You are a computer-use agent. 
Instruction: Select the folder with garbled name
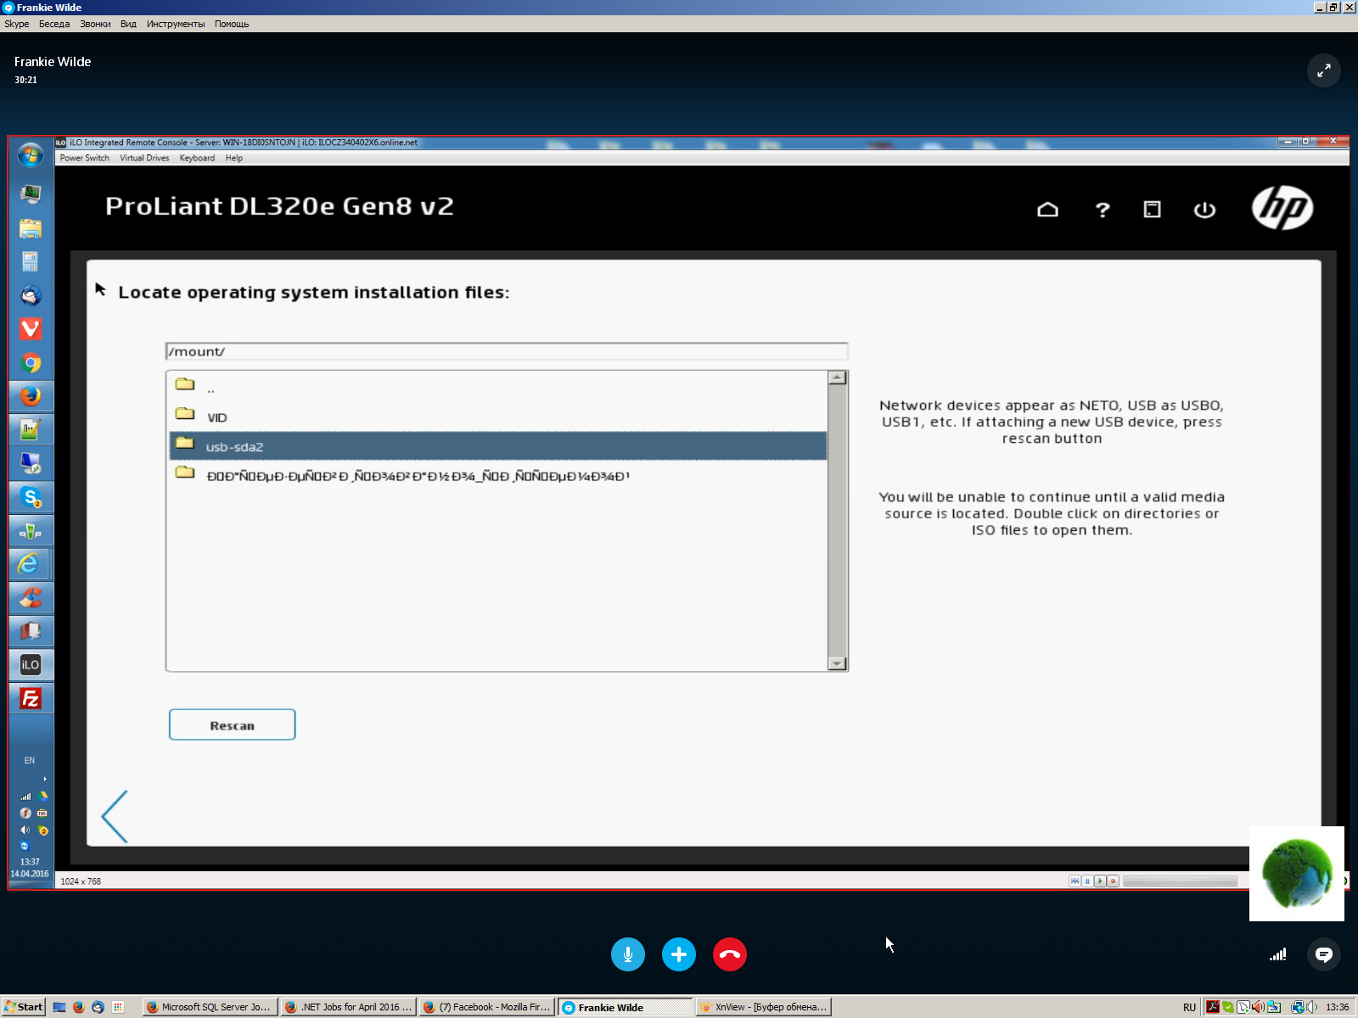point(497,475)
